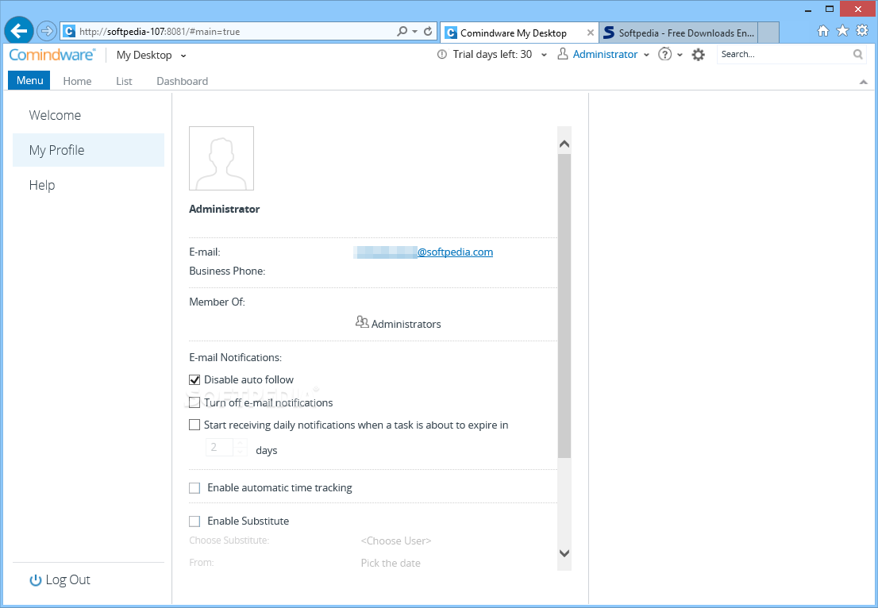Collapse the ribbon with the up chevron

[864, 82]
